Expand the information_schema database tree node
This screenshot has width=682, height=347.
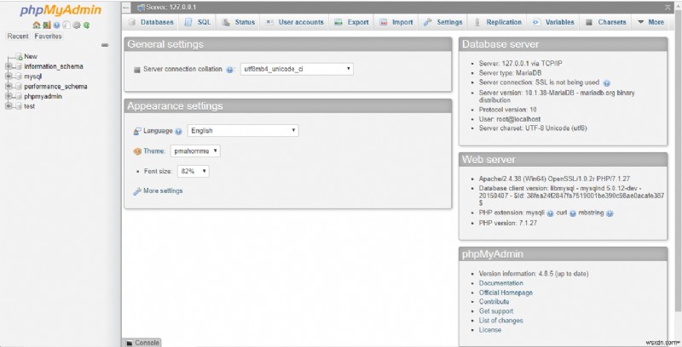[9, 65]
